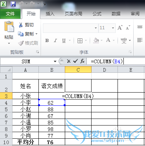Cancel formula entry with X icon

click(69, 61)
